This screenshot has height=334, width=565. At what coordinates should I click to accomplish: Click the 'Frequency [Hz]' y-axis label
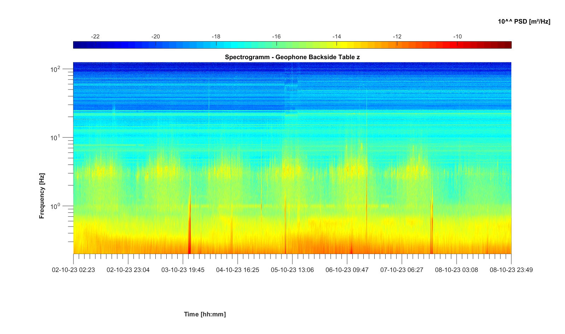coord(42,196)
